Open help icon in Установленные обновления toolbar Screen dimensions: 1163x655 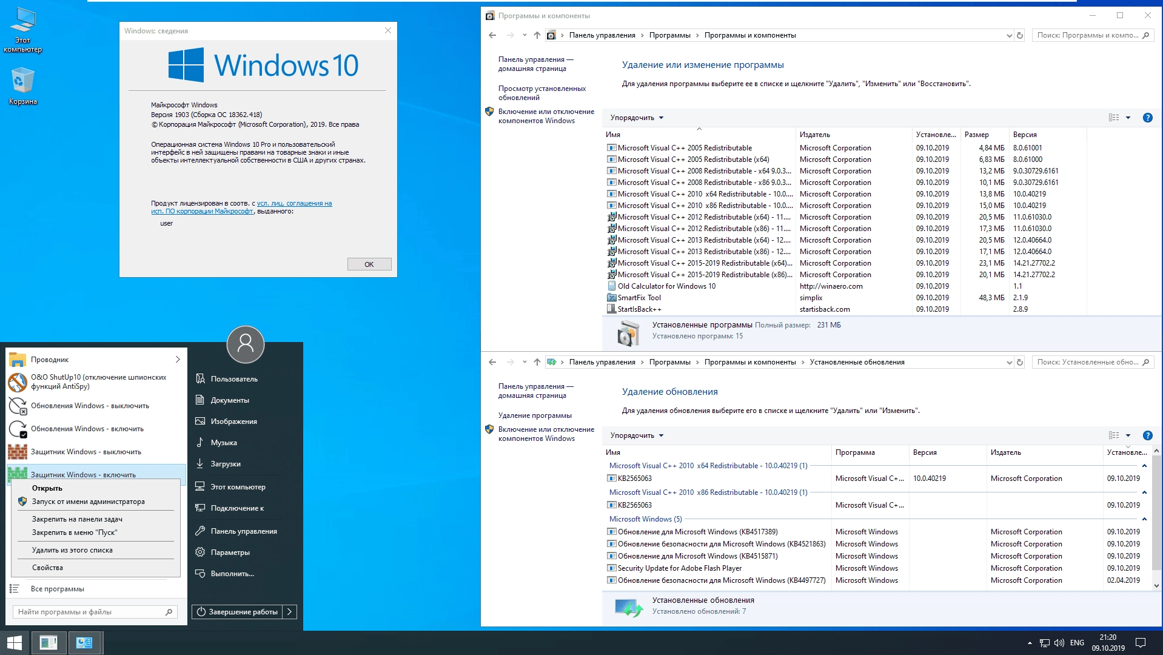[1147, 435]
